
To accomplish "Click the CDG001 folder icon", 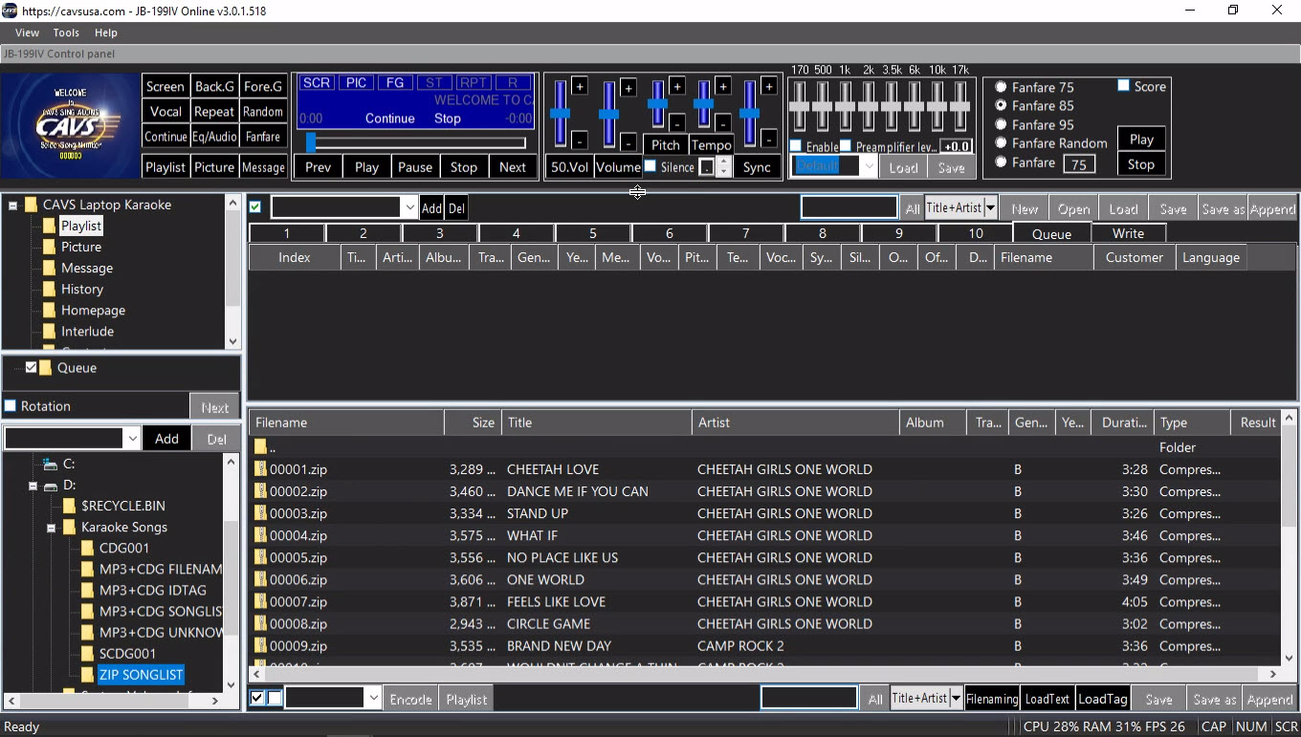I will 87,548.
